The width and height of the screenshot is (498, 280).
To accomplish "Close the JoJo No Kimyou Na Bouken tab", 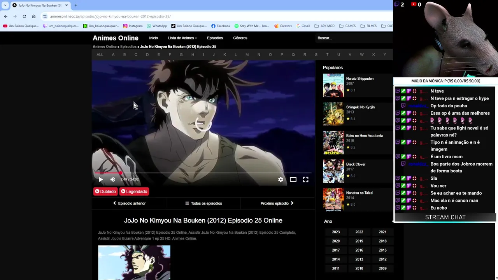I will point(67,5).
